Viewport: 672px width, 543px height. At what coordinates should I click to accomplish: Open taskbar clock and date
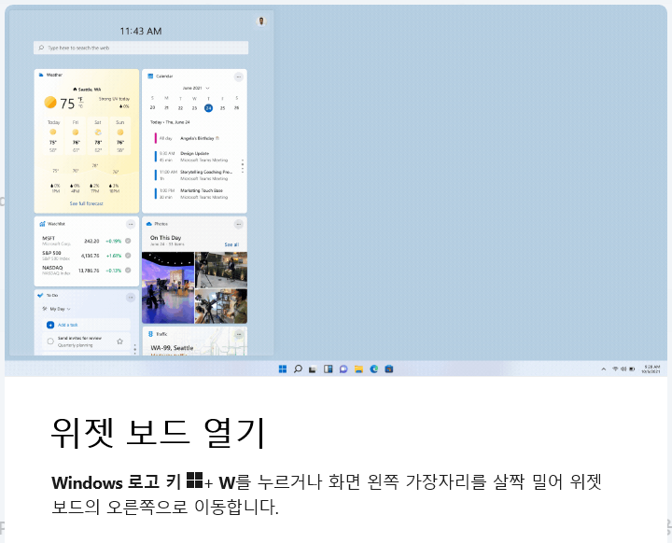point(651,369)
